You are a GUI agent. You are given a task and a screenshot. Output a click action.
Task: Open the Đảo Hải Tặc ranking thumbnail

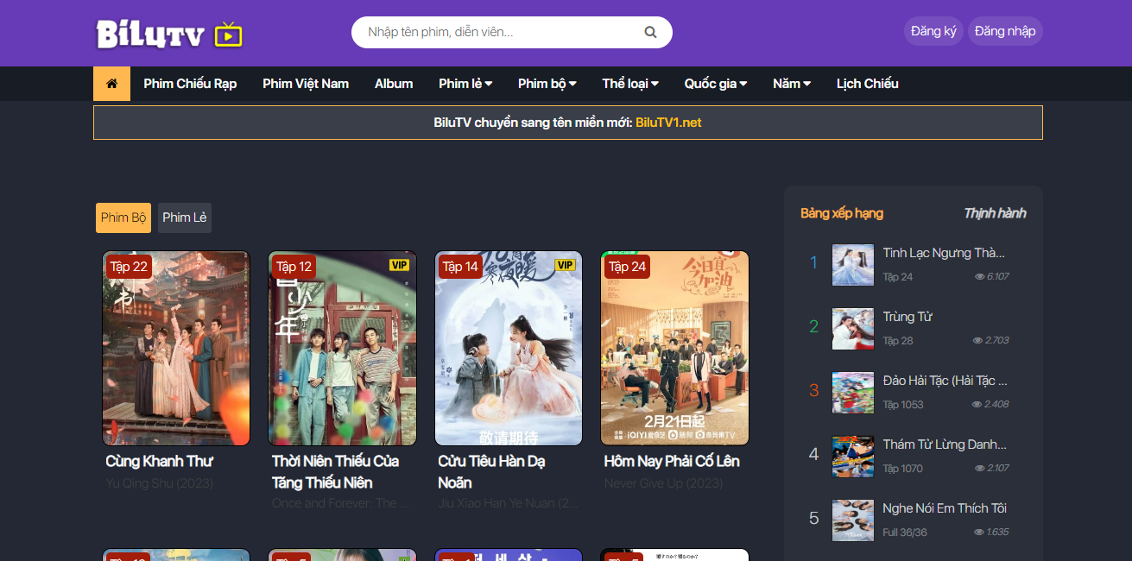853,393
